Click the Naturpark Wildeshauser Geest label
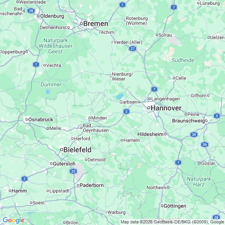 [x=55, y=46]
